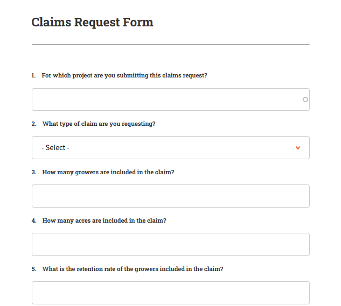Click the question number '2.' marker
This screenshot has width=341, height=306.
click(34, 124)
